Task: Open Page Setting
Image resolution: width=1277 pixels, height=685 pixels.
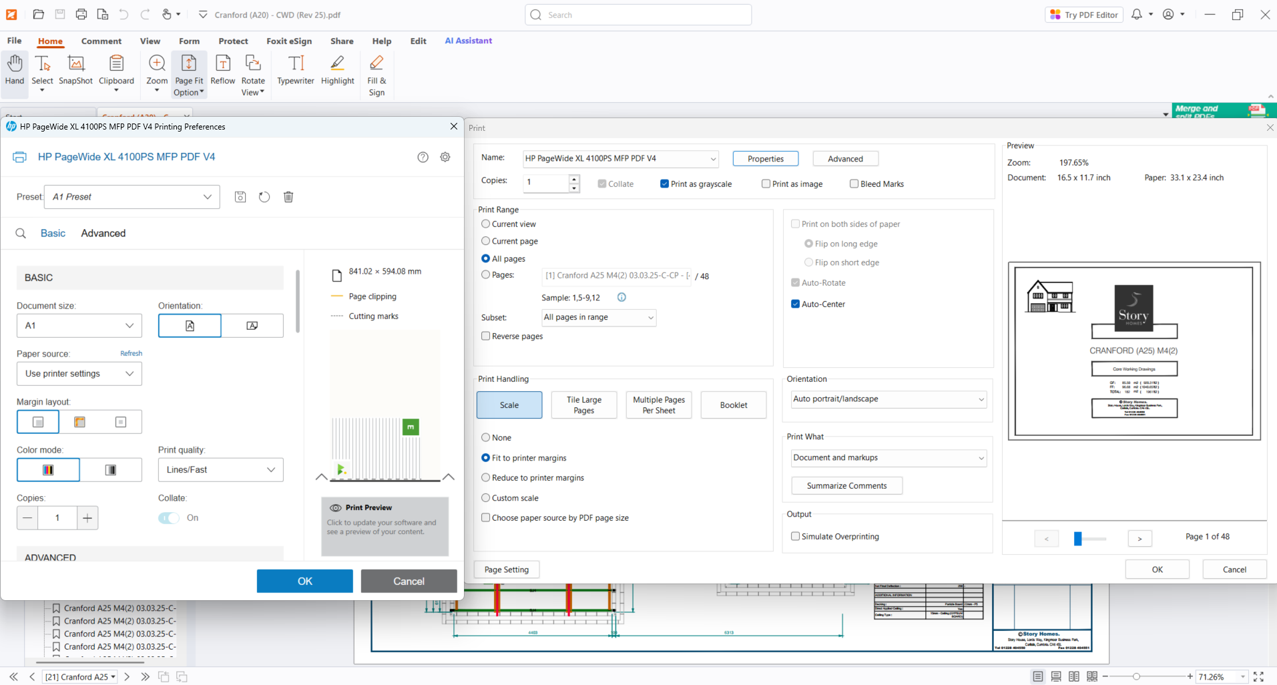Action: click(507, 569)
